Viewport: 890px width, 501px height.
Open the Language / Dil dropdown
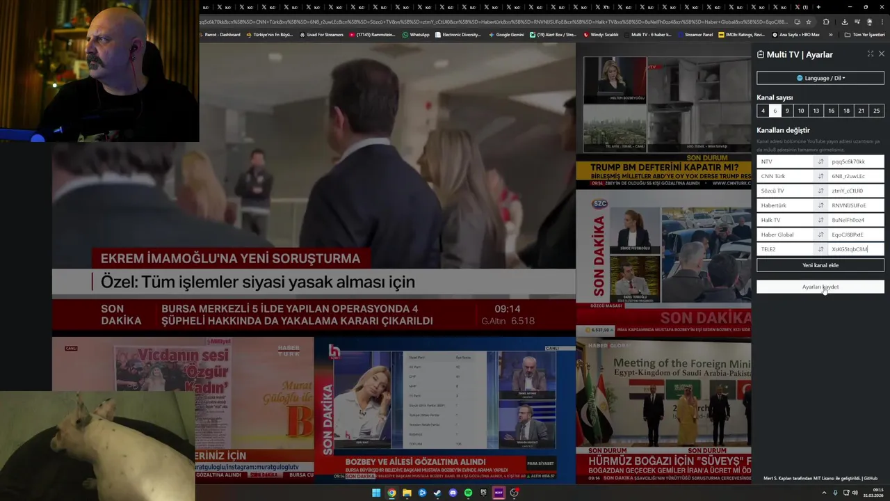[820, 78]
